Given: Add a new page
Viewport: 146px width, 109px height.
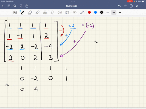Looking at the screenshot, I should tap(131, 6).
